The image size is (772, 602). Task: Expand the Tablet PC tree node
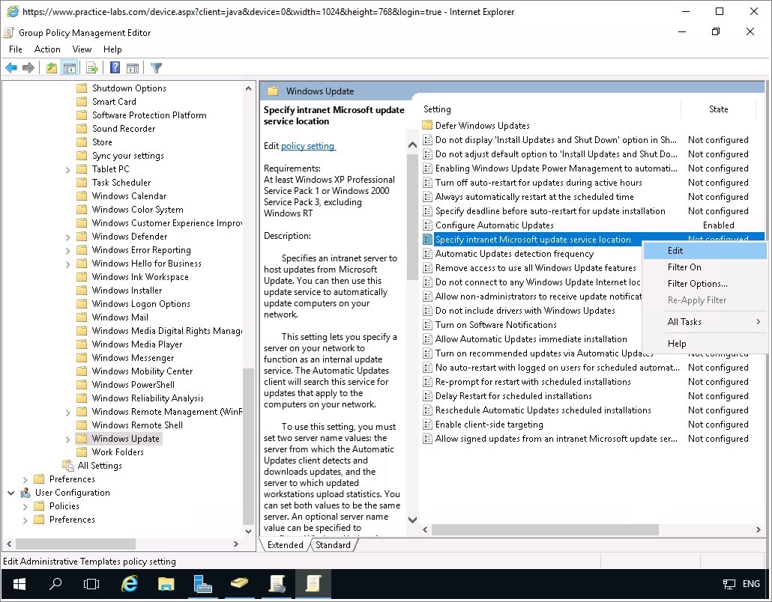click(68, 170)
